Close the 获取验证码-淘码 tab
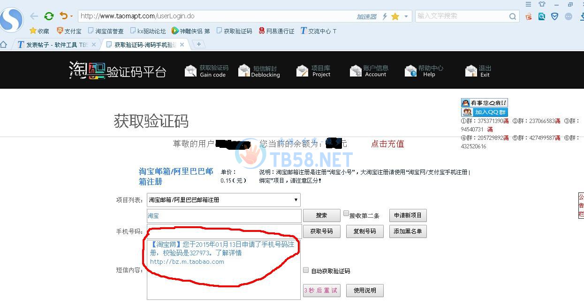 (182, 45)
